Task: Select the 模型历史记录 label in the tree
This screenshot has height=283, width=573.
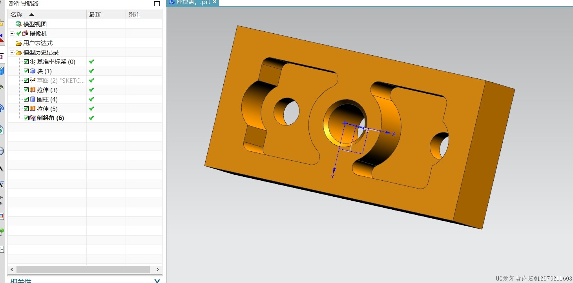Action: point(41,52)
